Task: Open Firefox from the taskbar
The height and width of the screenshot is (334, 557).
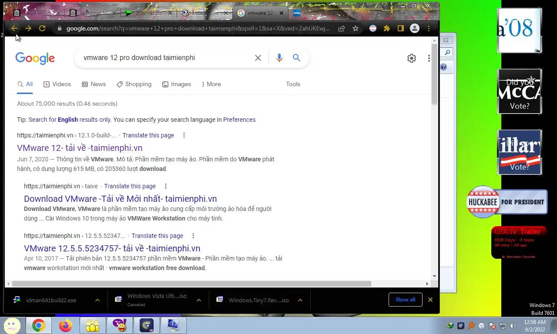Action: pyautogui.click(x=65, y=326)
